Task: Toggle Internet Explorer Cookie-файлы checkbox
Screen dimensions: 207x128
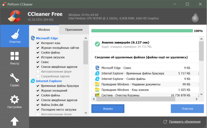Action: coord(38,95)
